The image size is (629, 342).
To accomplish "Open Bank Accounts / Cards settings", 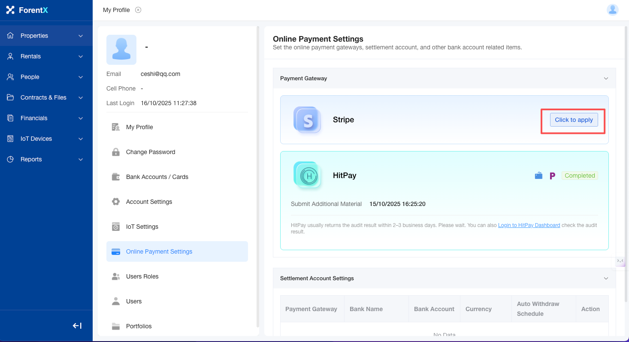I will [157, 177].
